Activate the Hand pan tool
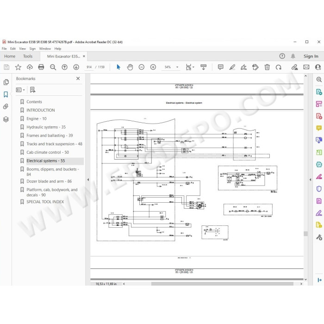The image size is (324, 324). (x=130, y=67)
